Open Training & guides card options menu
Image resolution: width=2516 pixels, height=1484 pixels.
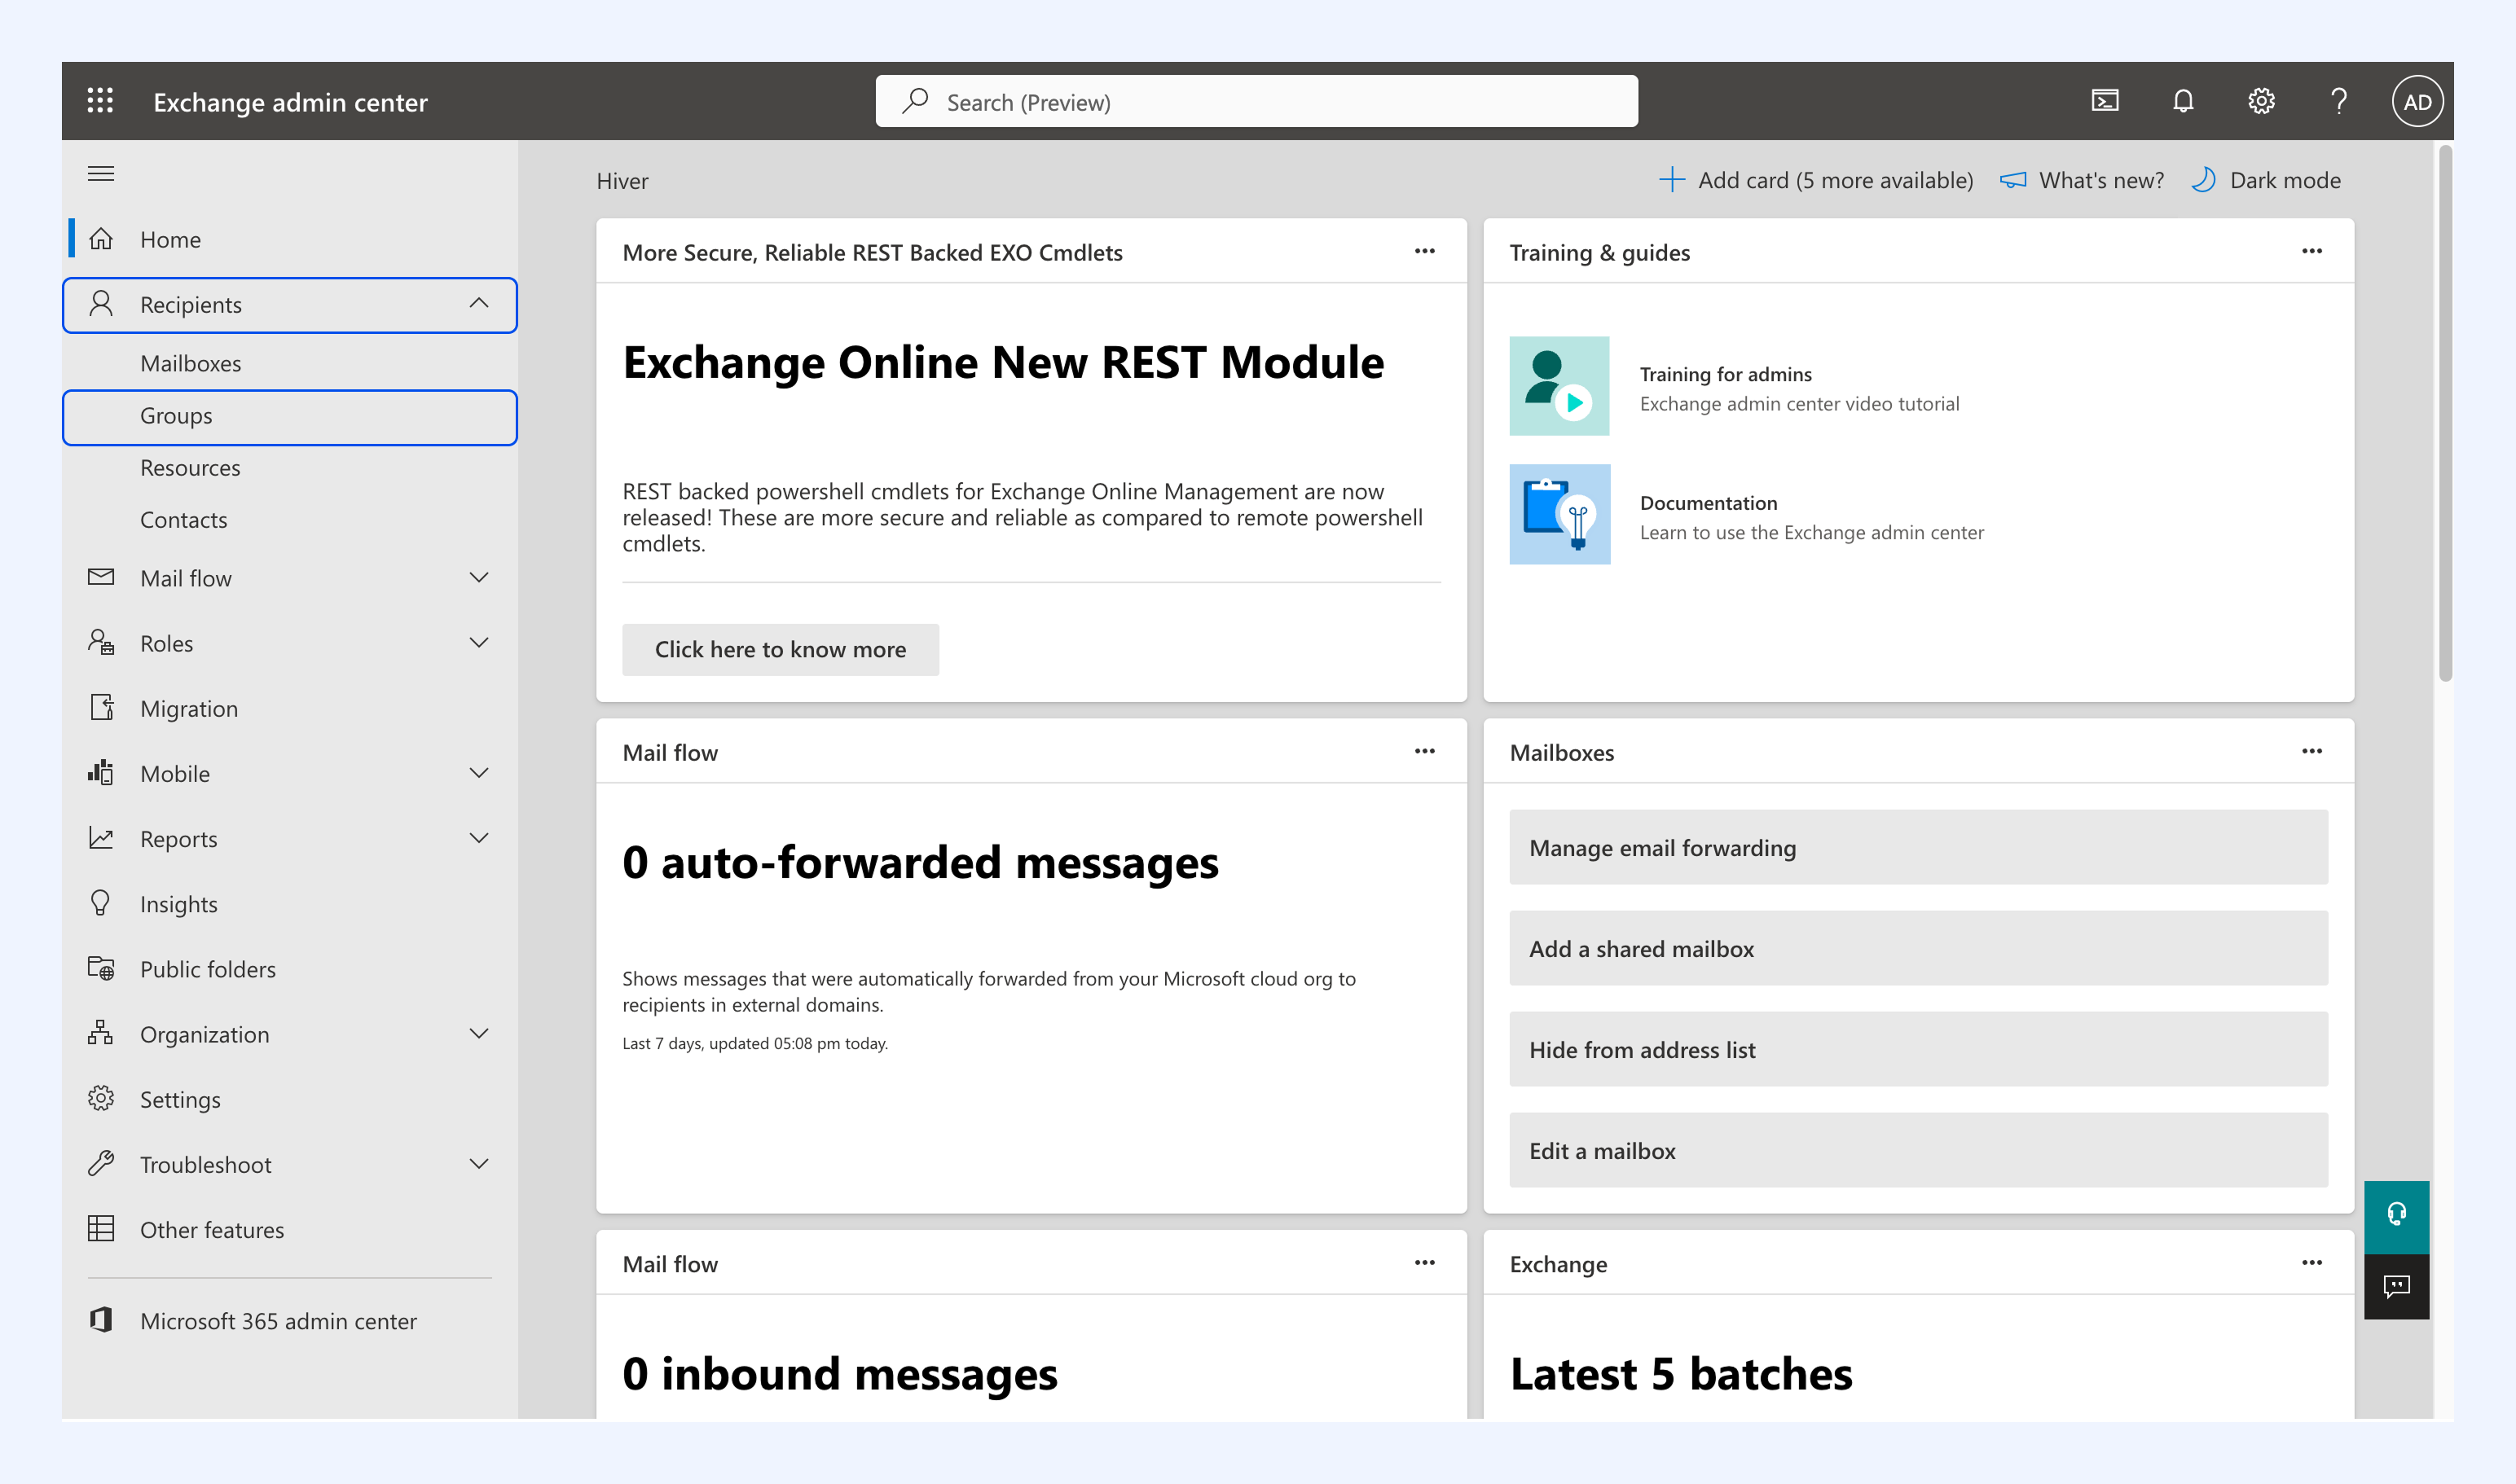click(x=2311, y=251)
